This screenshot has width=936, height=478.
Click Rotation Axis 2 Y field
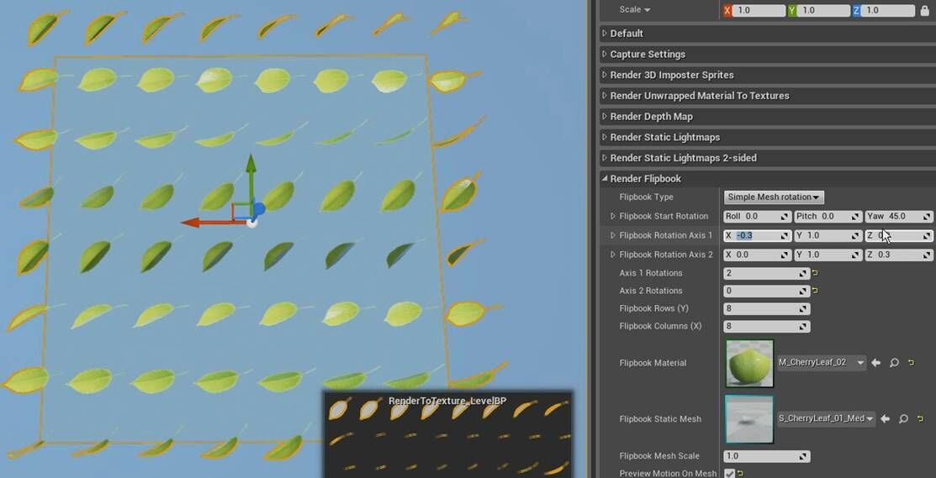tap(828, 255)
